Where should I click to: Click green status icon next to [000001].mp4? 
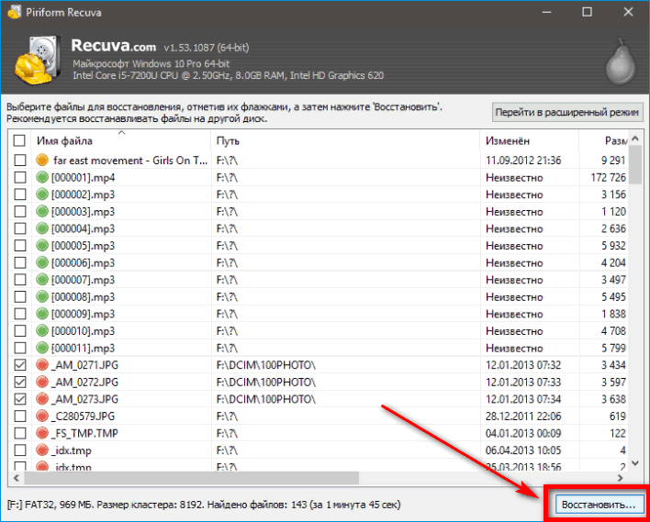pos(41,177)
